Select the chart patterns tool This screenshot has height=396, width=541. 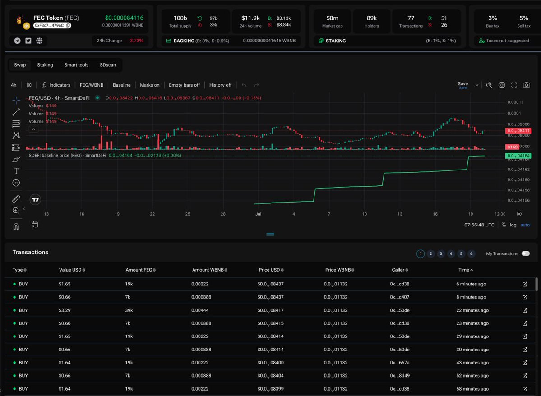point(16,135)
